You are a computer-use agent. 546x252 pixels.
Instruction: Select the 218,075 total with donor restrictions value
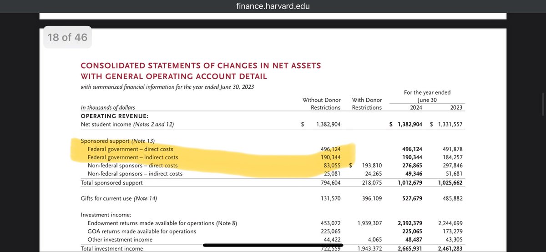coord(371,183)
